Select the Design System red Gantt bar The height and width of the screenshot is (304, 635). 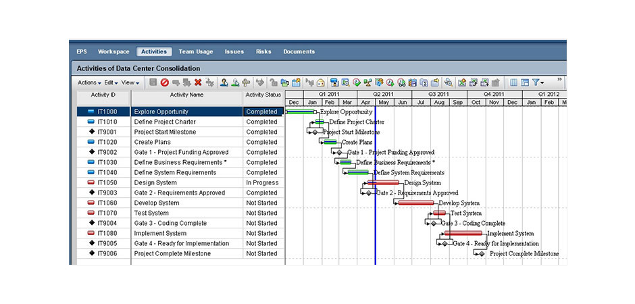click(x=384, y=182)
